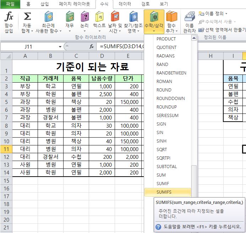246x233 pixels.
Task: Open the Text (텍스트) functions book icon
Action: pos(99,16)
